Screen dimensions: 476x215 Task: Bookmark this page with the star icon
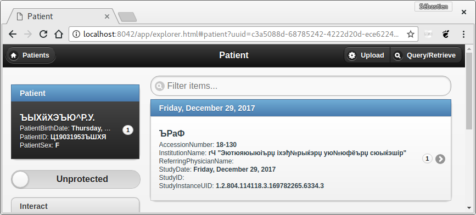tap(411, 34)
